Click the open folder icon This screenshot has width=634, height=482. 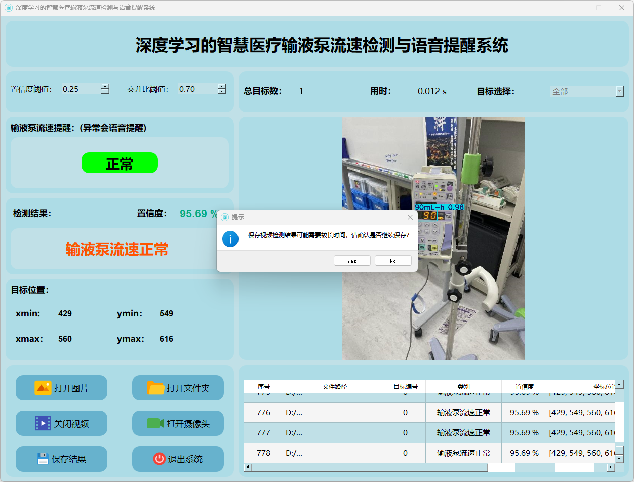[155, 388]
